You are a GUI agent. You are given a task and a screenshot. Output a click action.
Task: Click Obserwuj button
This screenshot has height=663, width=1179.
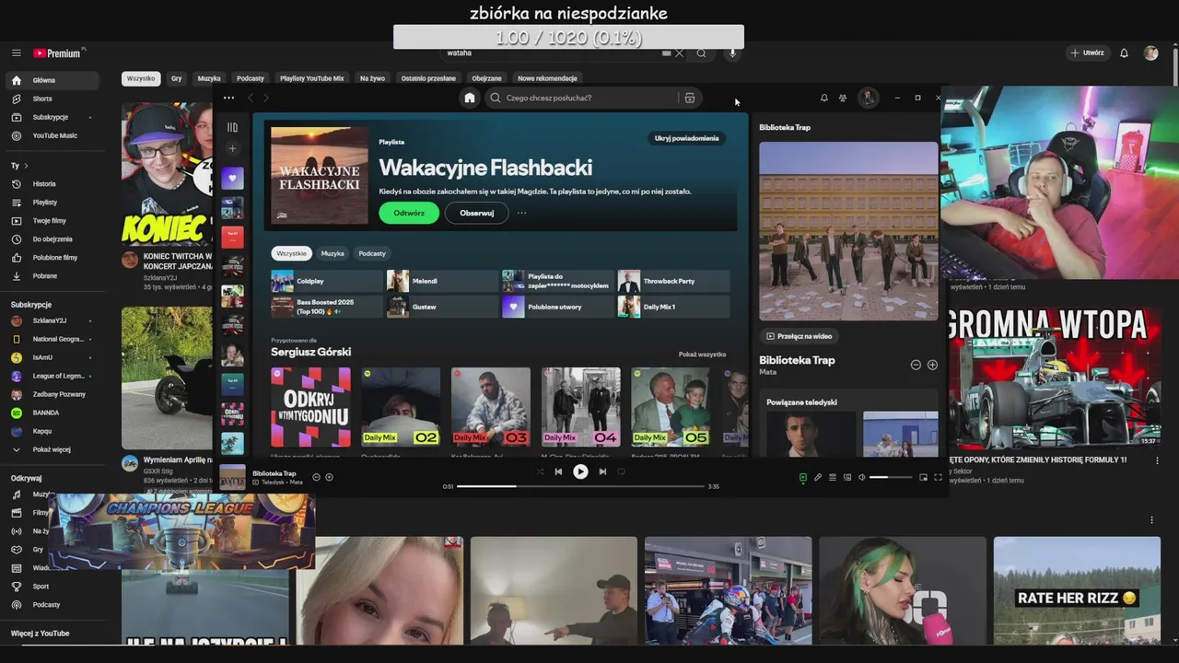pyautogui.click(x=477, y=213)
